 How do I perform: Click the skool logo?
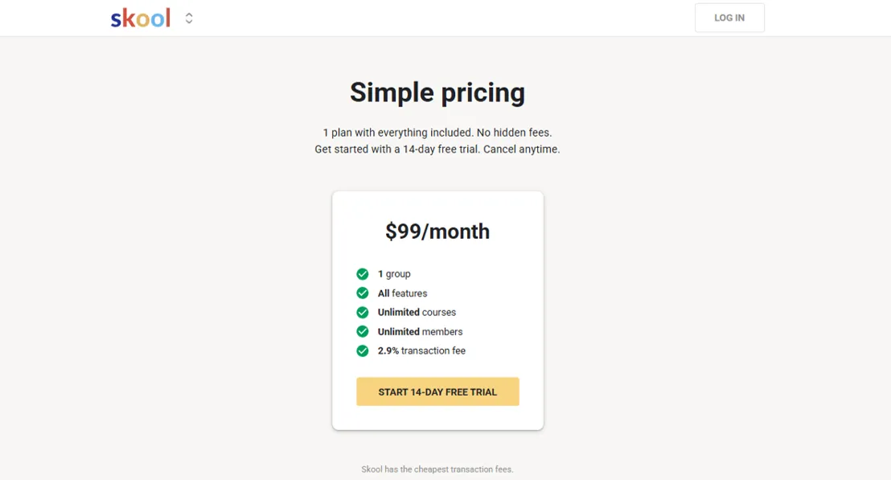click(141, 18)
